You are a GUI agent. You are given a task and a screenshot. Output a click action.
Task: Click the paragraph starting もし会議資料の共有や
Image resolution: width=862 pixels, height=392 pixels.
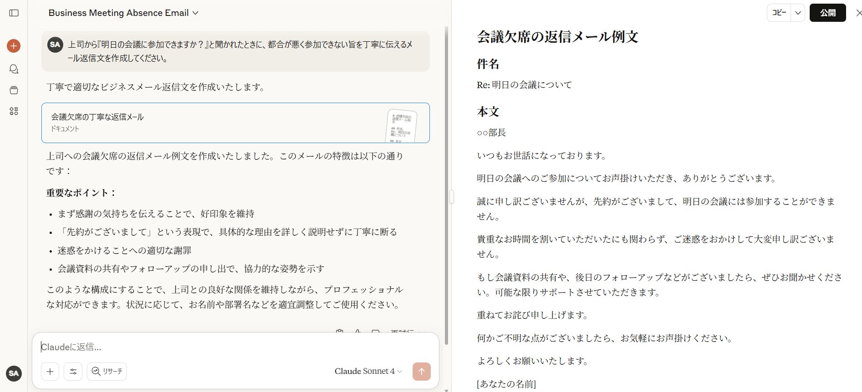(660, 285)
